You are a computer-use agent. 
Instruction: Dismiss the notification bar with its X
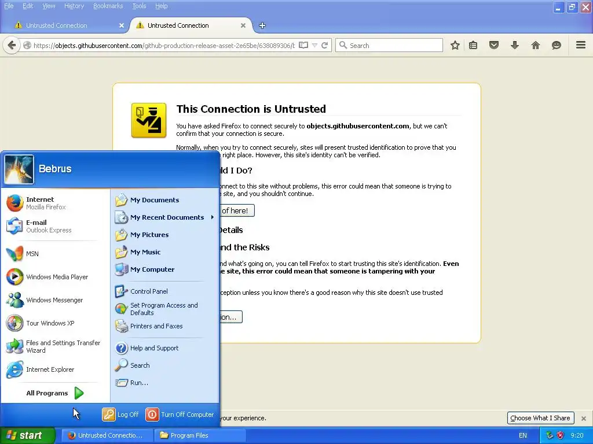[x=584, y=419]
